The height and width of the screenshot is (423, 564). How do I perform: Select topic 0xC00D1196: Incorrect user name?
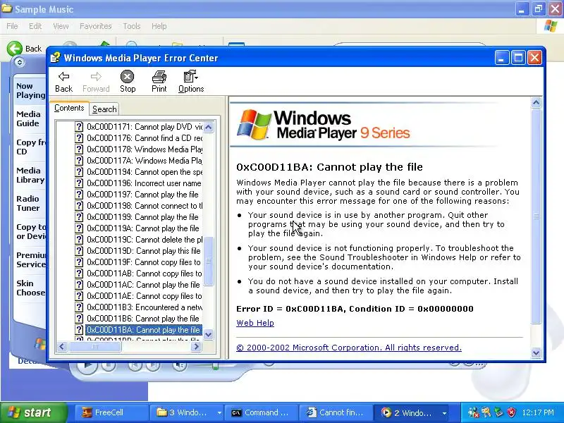tap(144, 183)
